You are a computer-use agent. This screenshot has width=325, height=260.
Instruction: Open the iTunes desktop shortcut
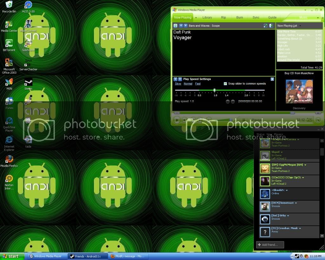(9, 102)
